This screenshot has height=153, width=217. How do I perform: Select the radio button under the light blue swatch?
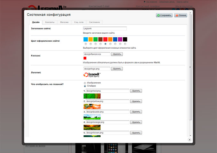86,44
